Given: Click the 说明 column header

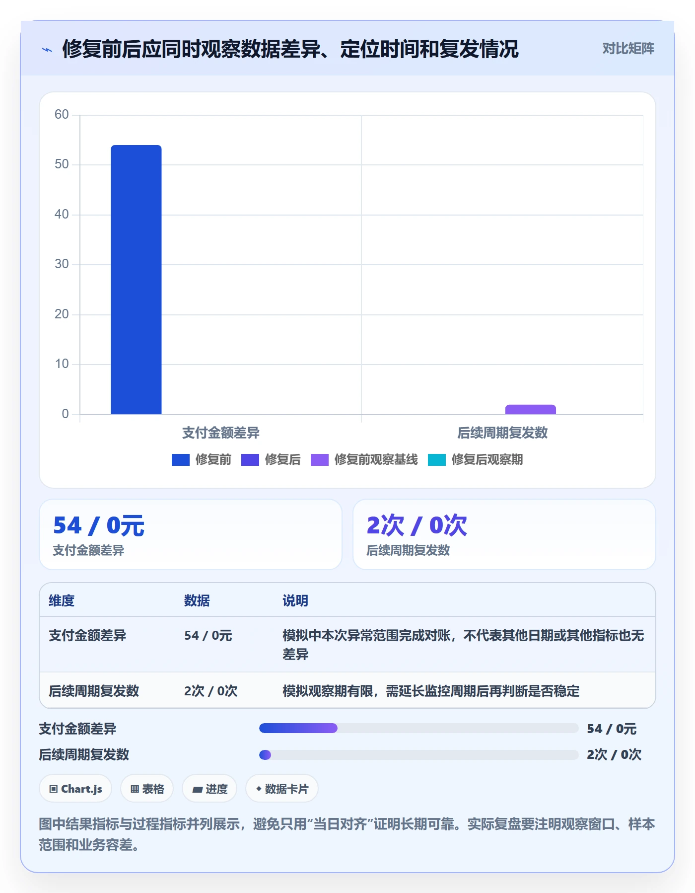Looking at the screenshot, I should (x=295, y=600).
